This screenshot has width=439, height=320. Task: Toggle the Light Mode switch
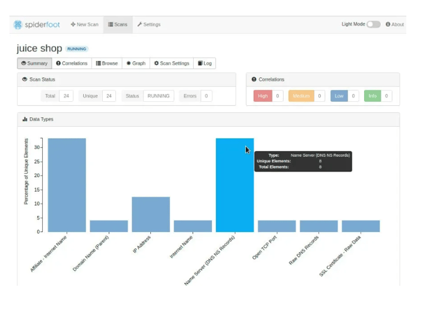coord(373,25)
